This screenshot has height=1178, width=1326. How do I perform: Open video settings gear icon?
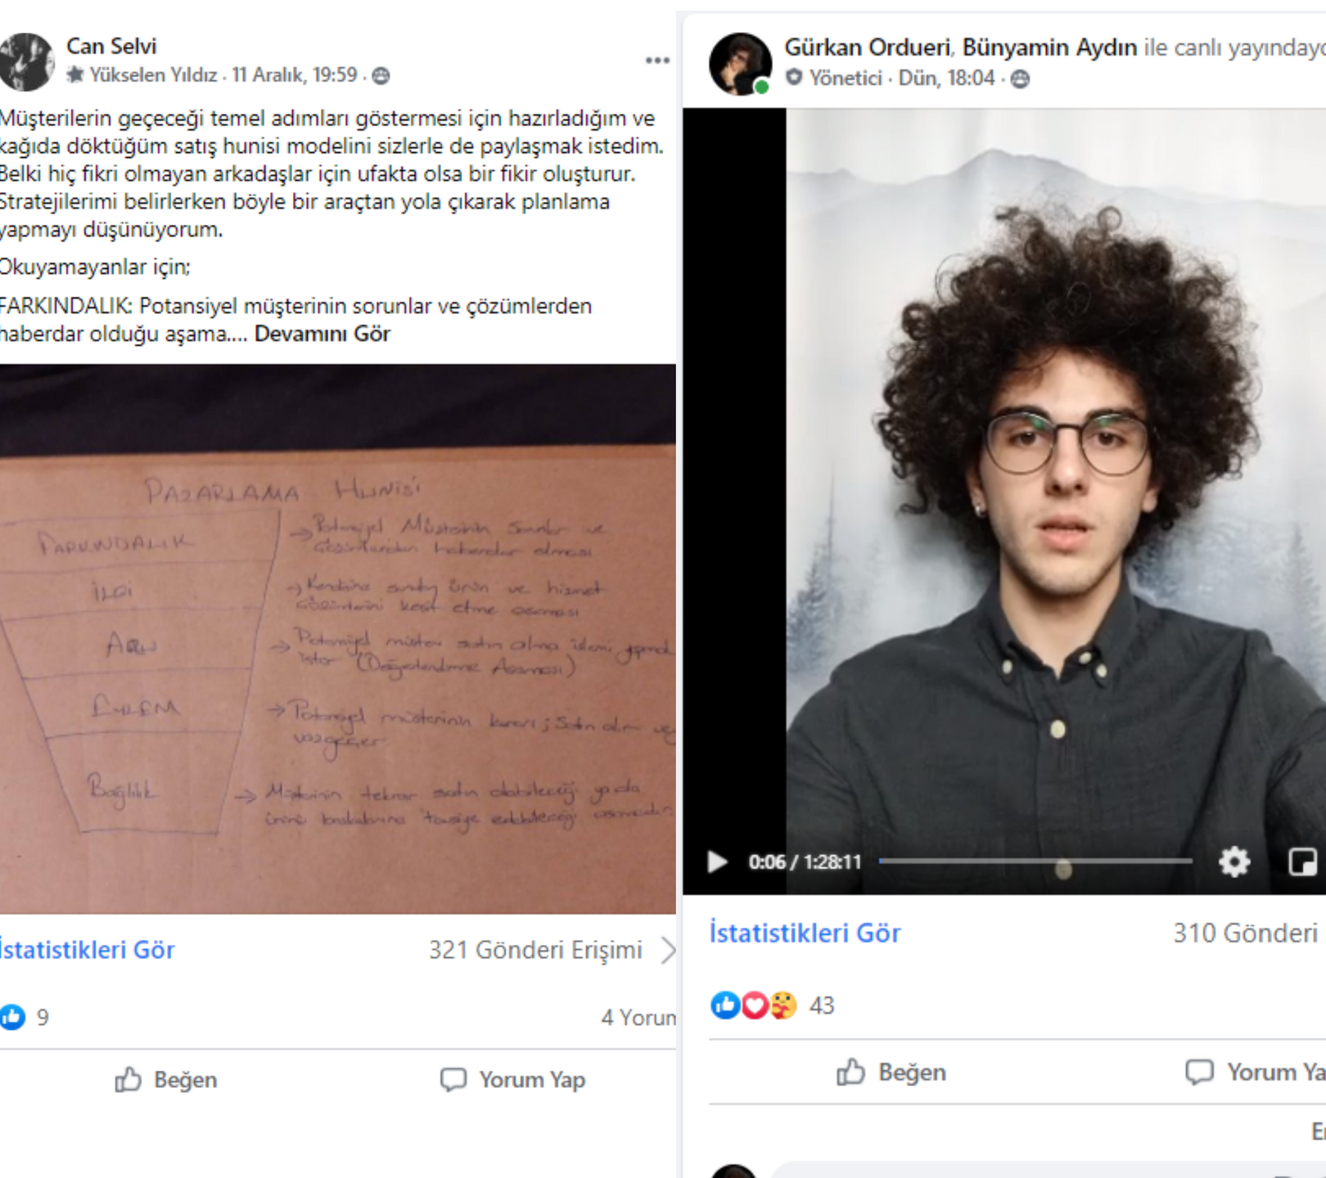coord(1234,861)
